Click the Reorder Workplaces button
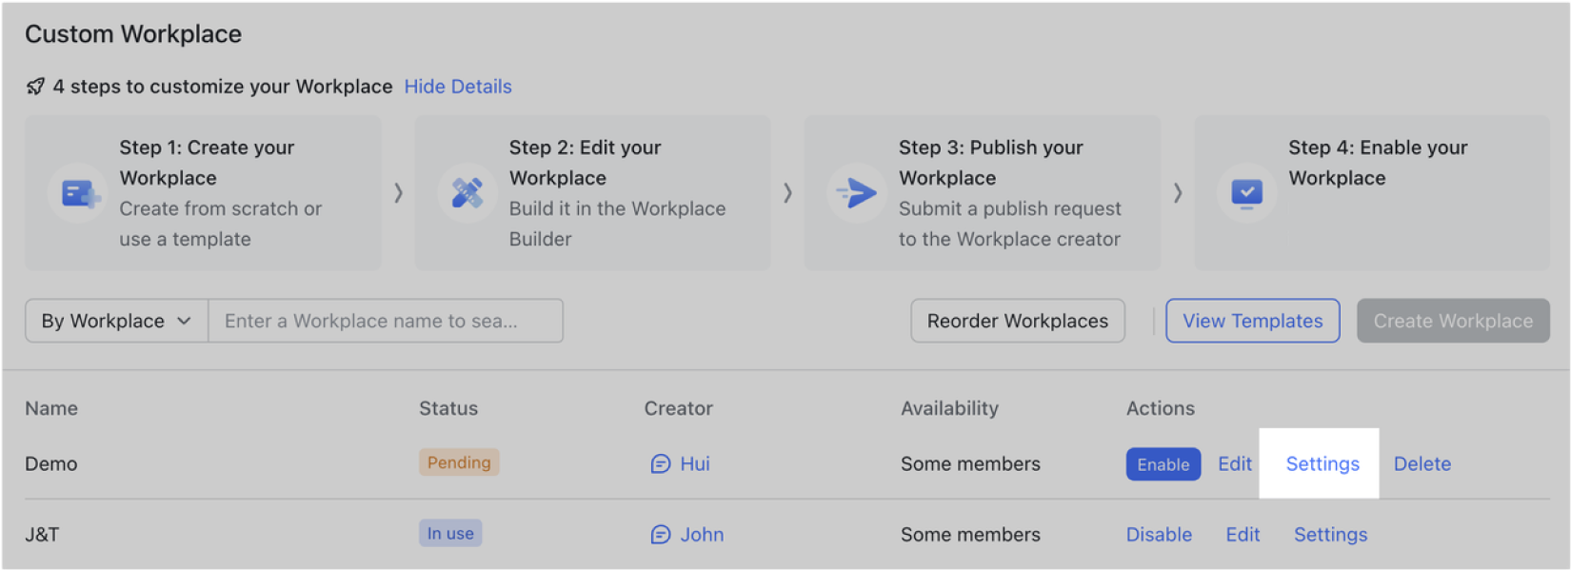The image size is (1571, 570). [1017, 321]
